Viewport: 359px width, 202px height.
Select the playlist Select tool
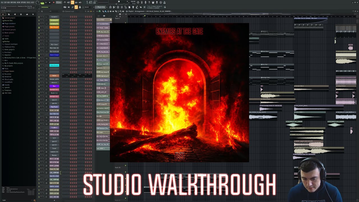[x=118, y=11]
